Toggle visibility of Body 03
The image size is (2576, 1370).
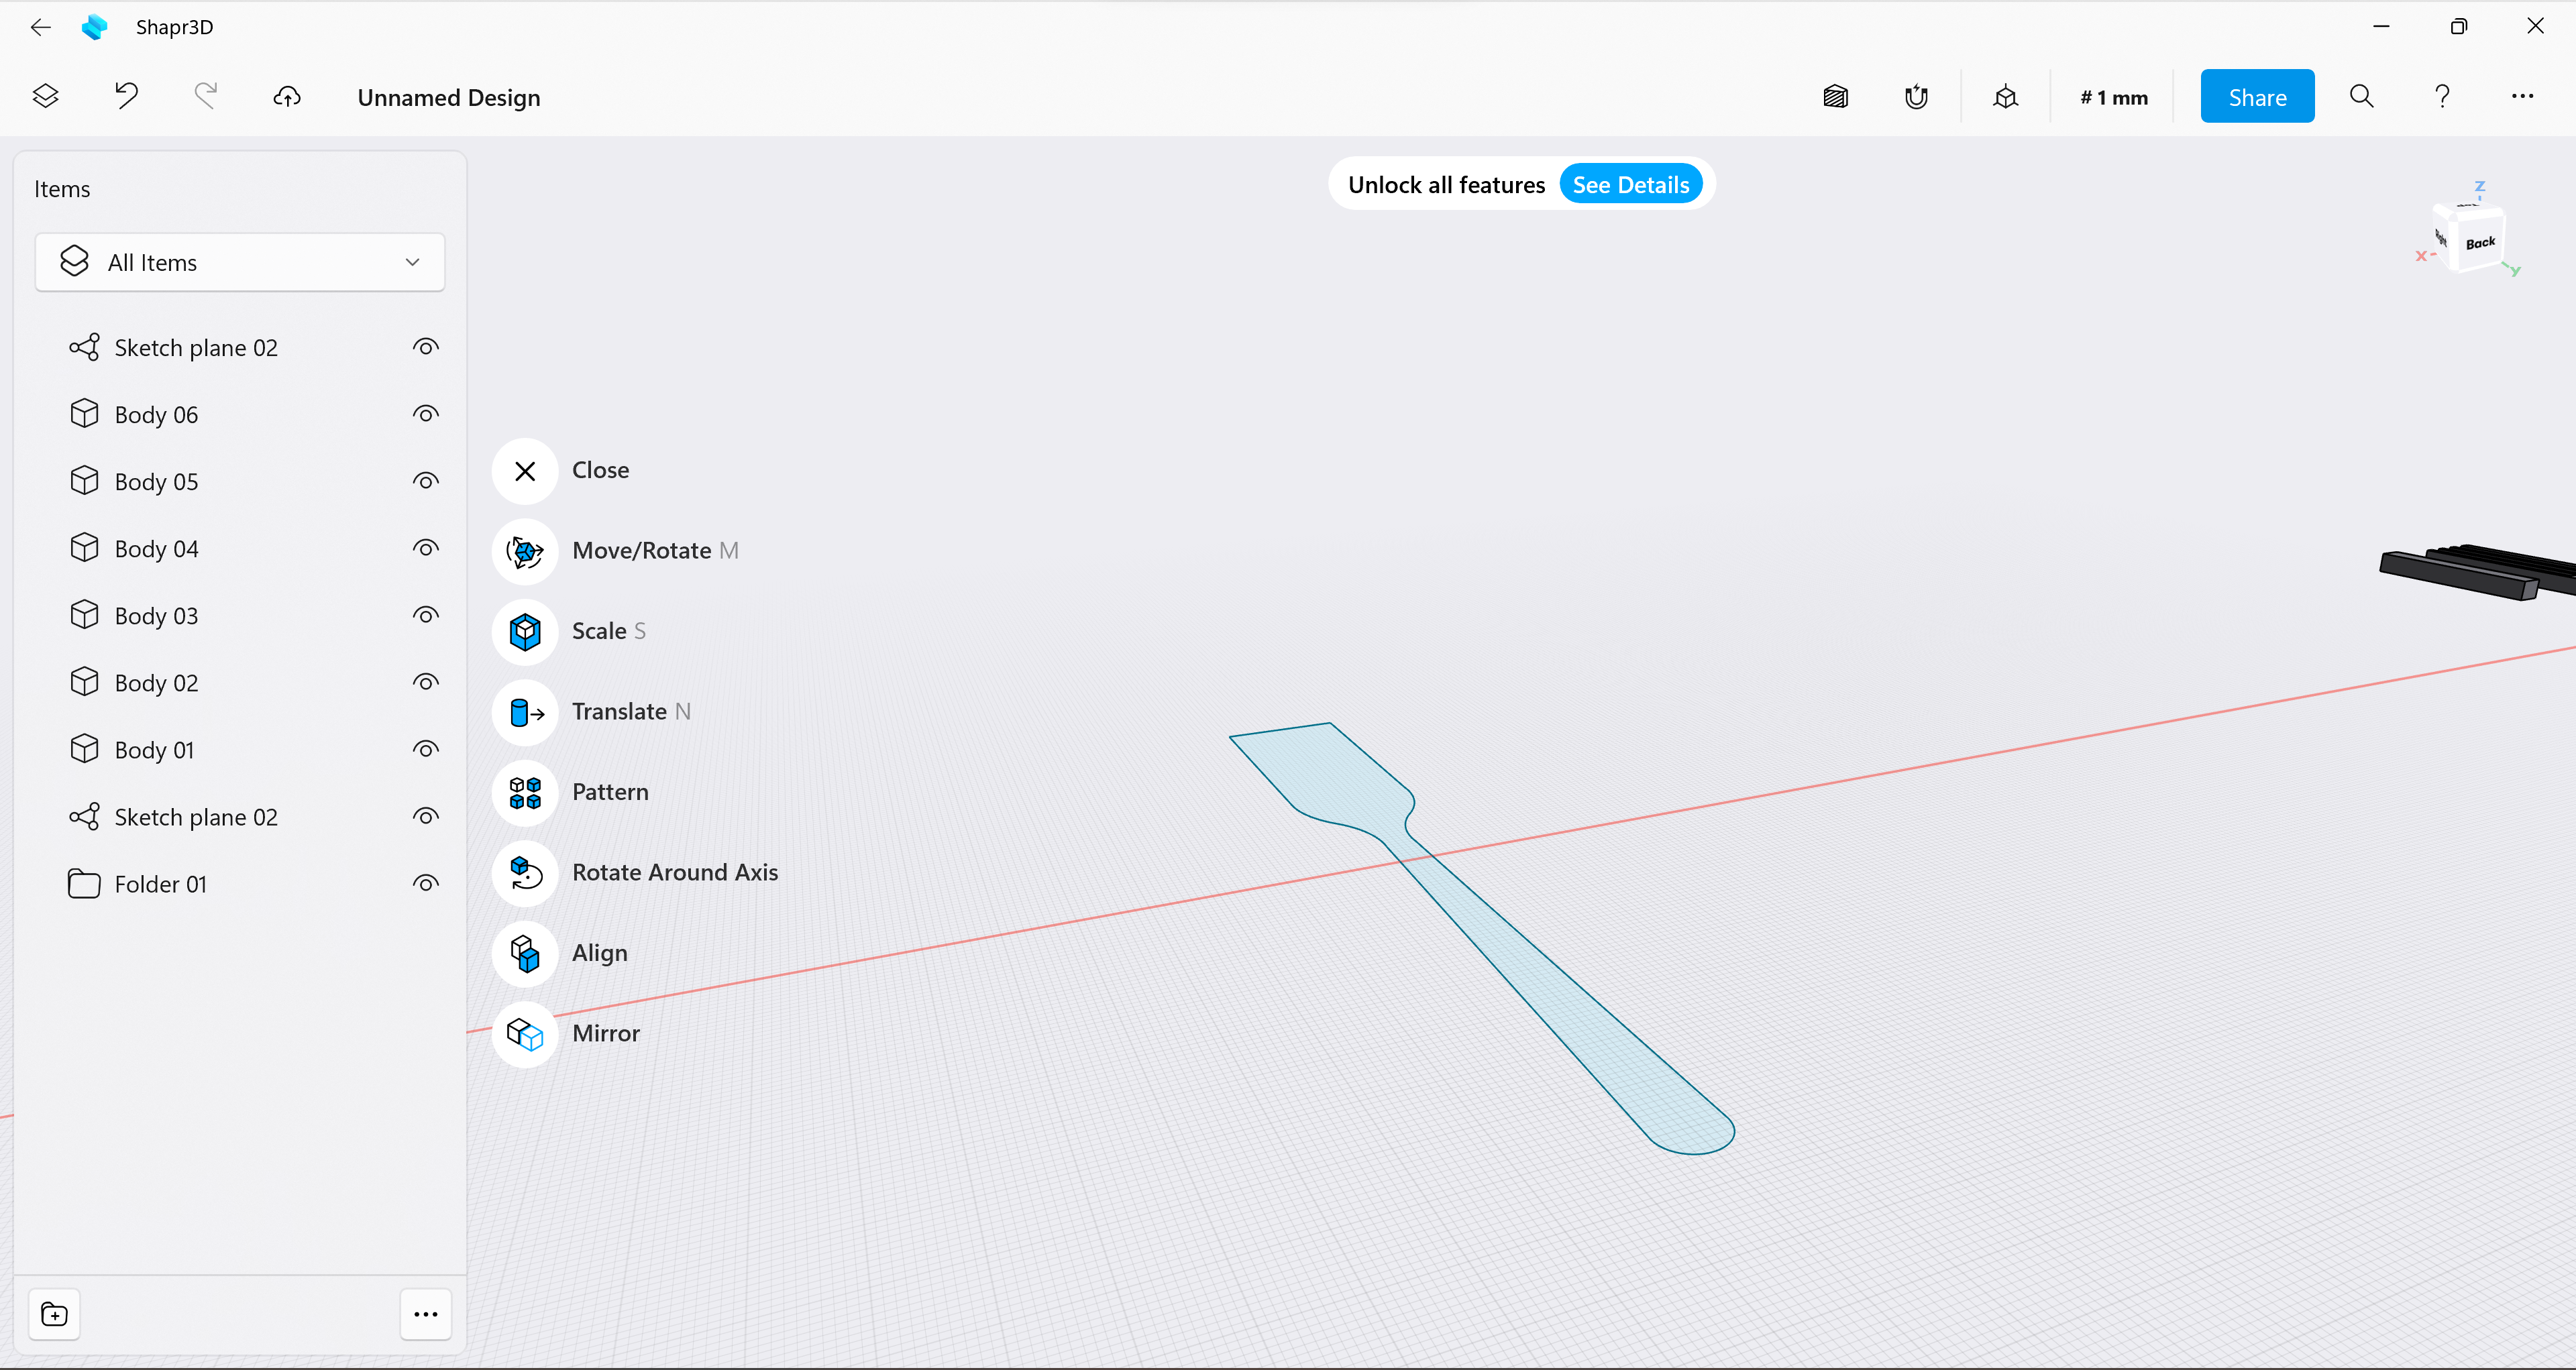[x=425, y=616]
